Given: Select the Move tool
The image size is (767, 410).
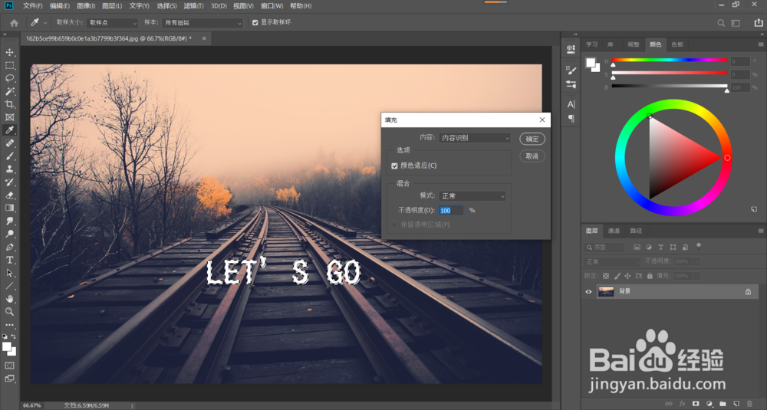Looking at the screenshot, I should click(9, 52).
